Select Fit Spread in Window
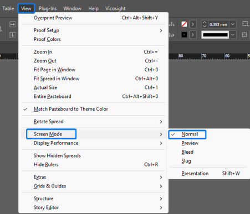 [93, 79]
